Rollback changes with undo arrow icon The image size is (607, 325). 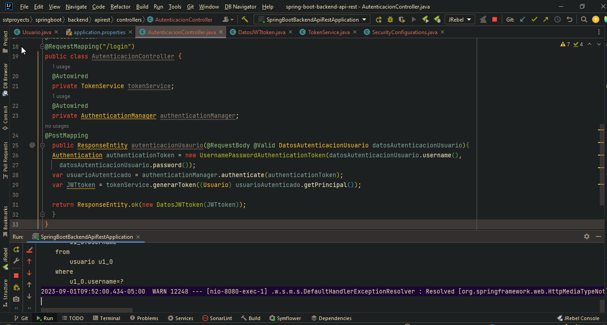pyautogui.click(x=569, y=19)
